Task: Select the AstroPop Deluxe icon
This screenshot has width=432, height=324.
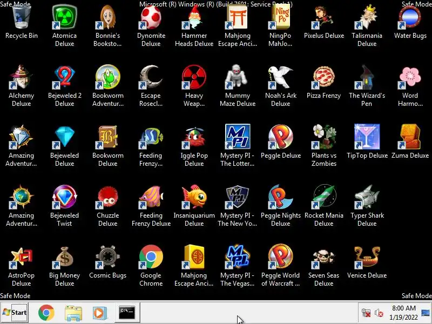Action: [22, 257]
